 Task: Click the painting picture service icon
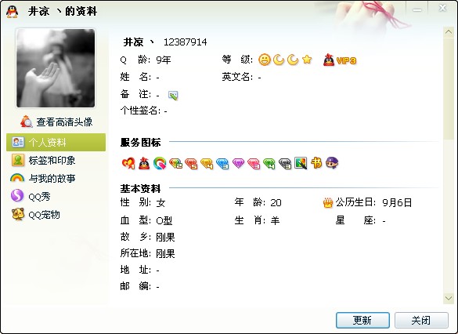(301, 163)
